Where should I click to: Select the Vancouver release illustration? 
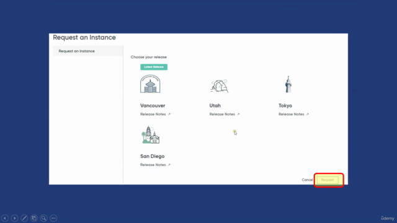click(x=150, y=84)
